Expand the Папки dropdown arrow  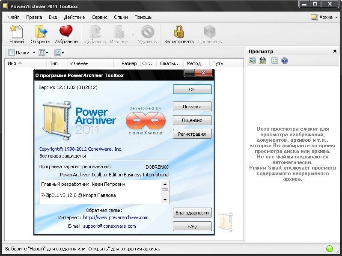pyautogui.click(x=33, y=53)
